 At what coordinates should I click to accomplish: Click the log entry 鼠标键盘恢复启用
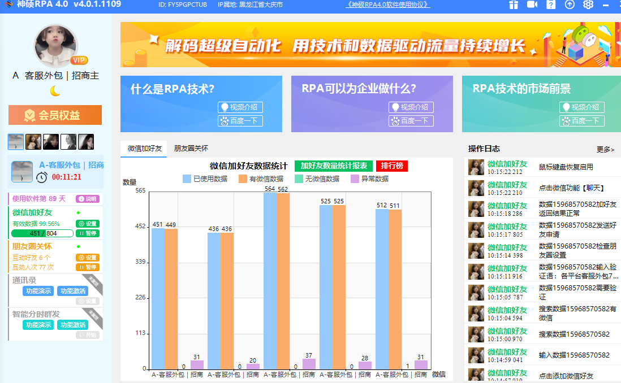pyautogui.click(x=566, y=167)
